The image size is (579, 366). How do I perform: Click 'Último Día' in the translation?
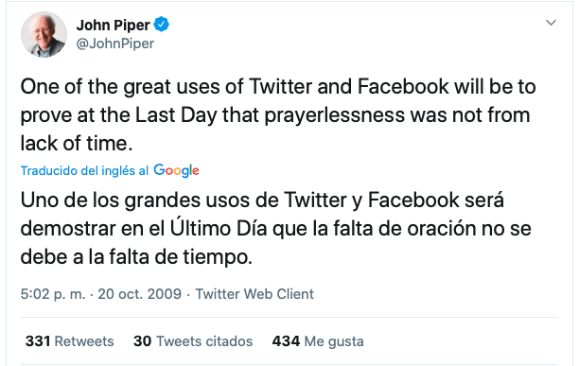tap(219, 228)
